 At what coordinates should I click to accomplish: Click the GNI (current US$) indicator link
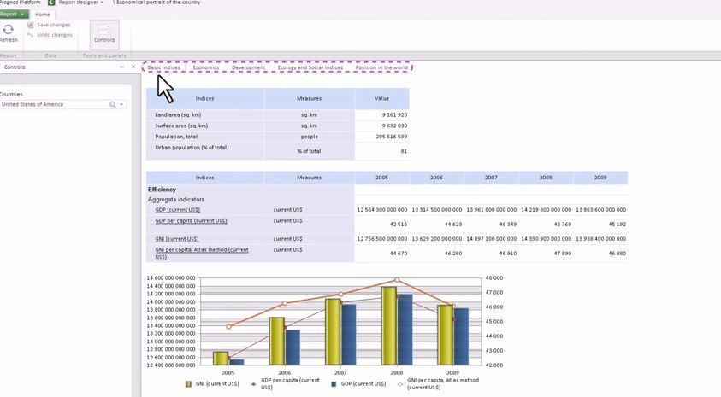point(176,239)
